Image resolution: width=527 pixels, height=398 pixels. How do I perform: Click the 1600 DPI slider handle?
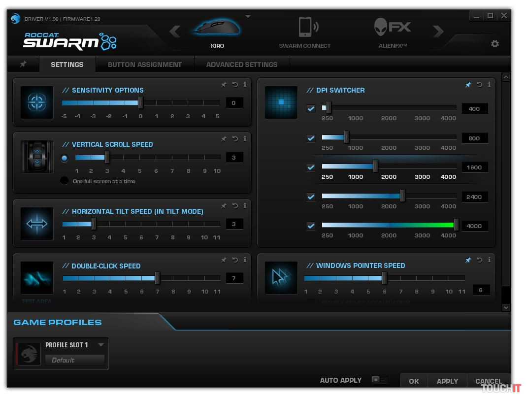point(375,166)
